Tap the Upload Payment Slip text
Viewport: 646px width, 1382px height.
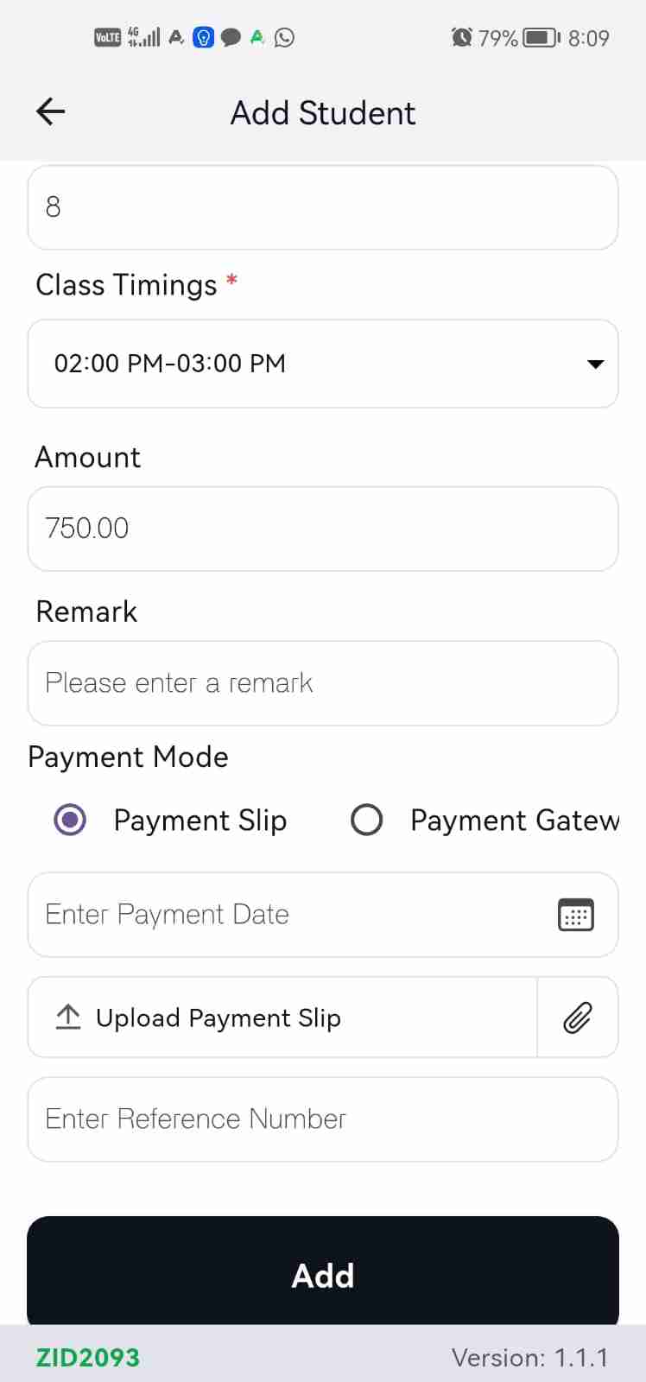218,1017
